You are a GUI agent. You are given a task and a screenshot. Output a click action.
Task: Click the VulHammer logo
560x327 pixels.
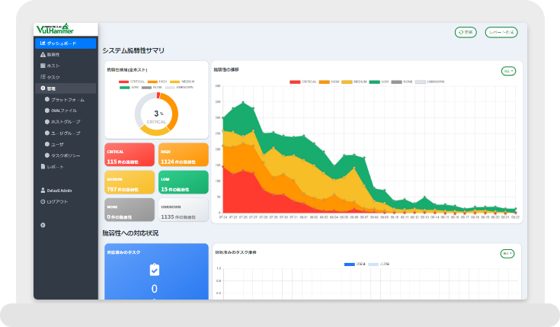(x=55, y=30)
